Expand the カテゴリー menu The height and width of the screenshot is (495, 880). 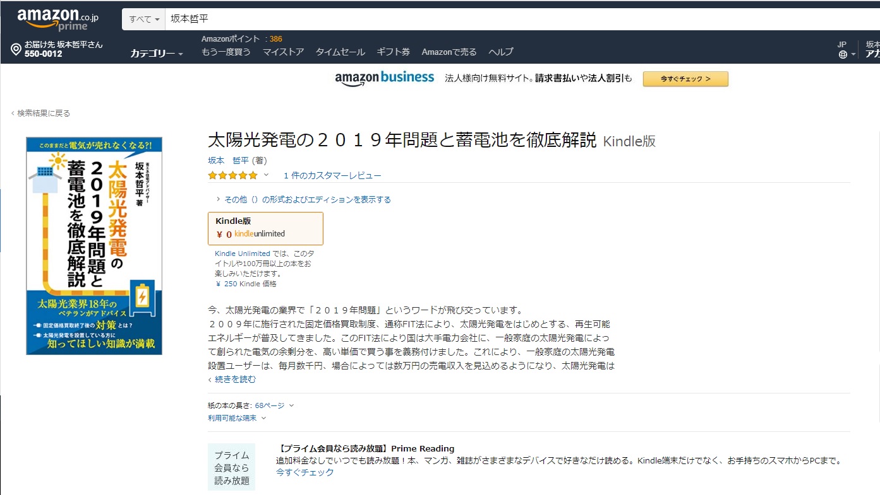point(156,54)
